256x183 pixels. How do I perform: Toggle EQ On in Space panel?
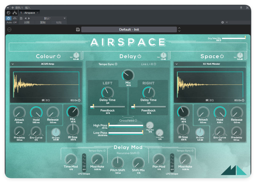tap(243, 100)
